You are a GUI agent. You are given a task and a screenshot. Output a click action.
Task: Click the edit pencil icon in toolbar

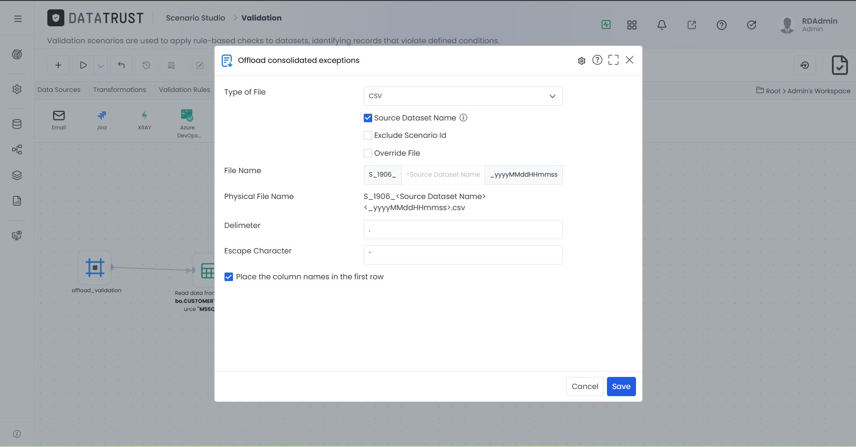click(x=200, y=65)
